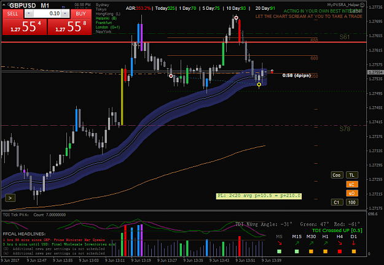Viewport: 384px width, 265px height.
Task: Click the 650 price level label
Action: (314, 40)
